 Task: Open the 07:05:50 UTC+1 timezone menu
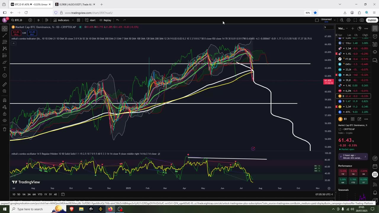[324, 194]
